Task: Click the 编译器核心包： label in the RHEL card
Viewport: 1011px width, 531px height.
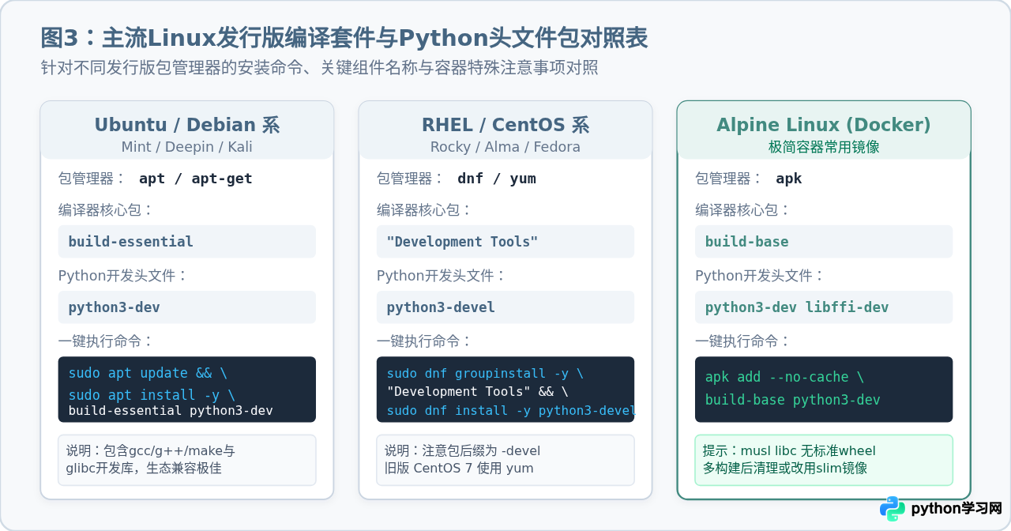Action: pos(424,210)
